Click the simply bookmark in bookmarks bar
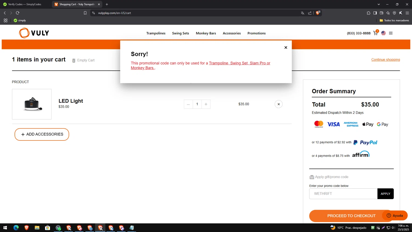This screenshot has width=412, height=232. pos(20,20)
